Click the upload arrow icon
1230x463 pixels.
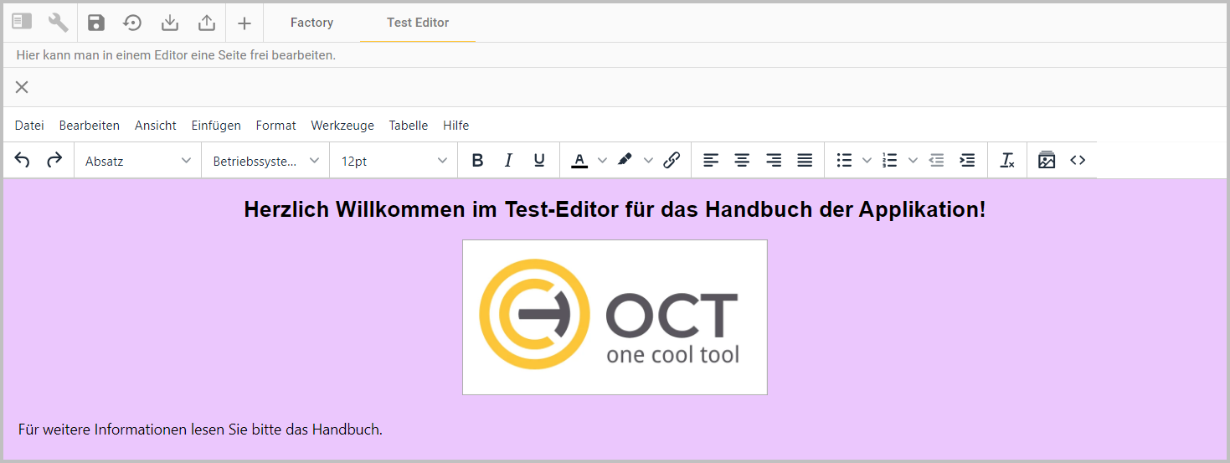(x=207, y=23)
